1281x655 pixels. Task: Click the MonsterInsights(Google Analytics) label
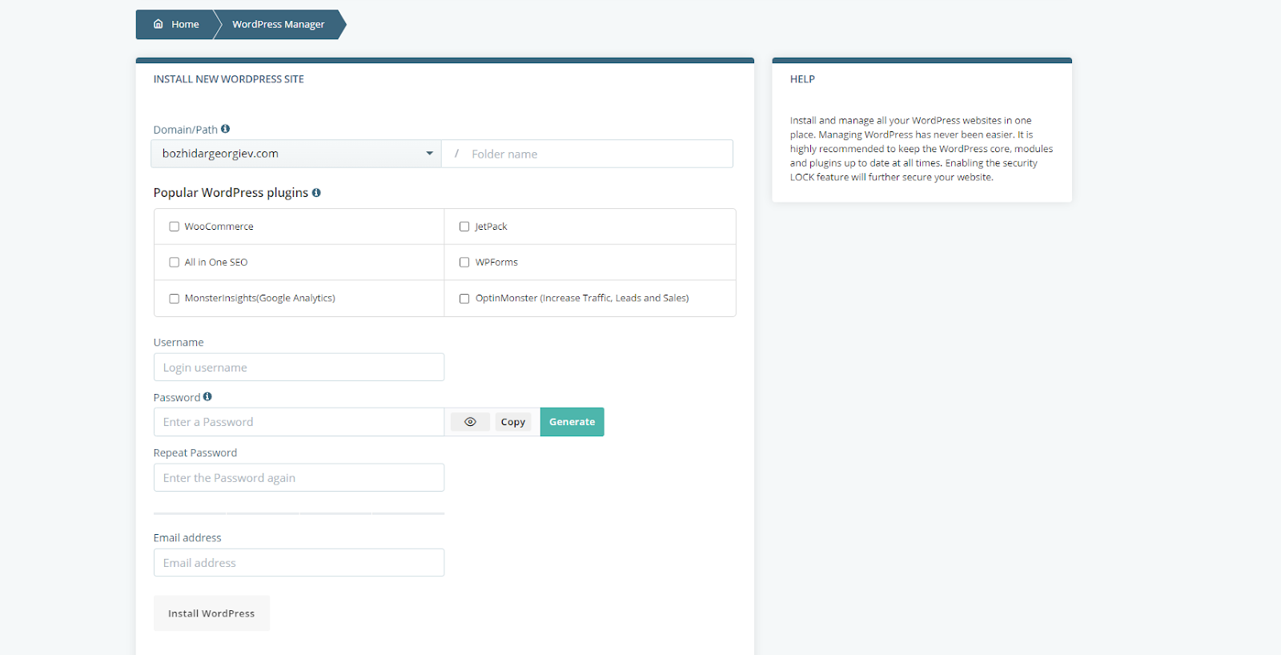pos(259,298)
